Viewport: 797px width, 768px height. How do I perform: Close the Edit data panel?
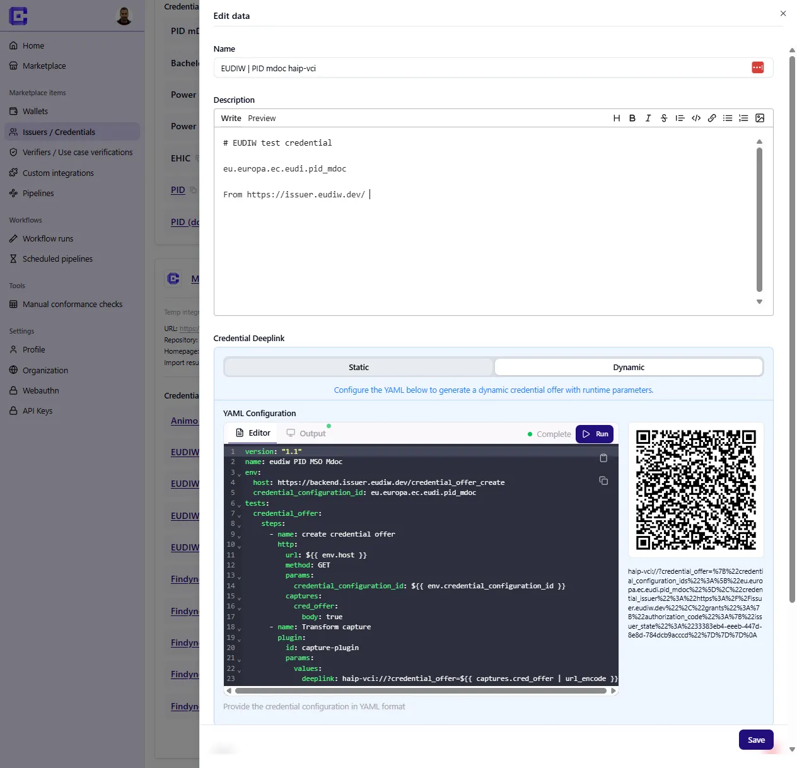(783, 13)
